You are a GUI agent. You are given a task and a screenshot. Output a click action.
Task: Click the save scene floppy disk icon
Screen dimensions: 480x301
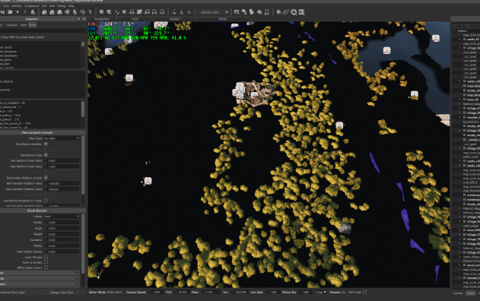coord(3,12)
